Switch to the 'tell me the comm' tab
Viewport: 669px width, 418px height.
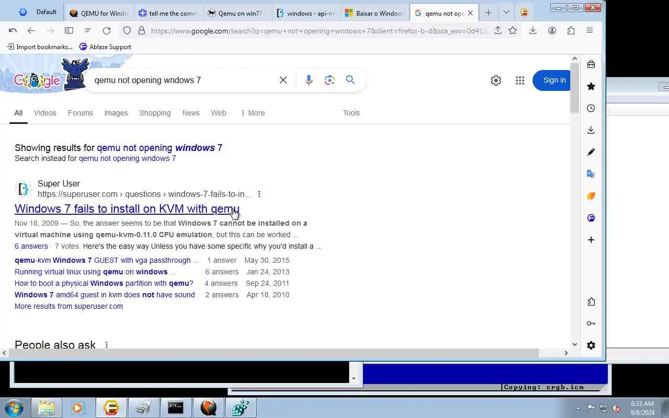tap(167, 13)
